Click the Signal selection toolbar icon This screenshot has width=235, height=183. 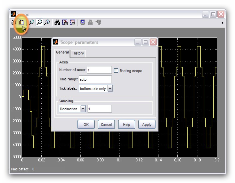98,23
